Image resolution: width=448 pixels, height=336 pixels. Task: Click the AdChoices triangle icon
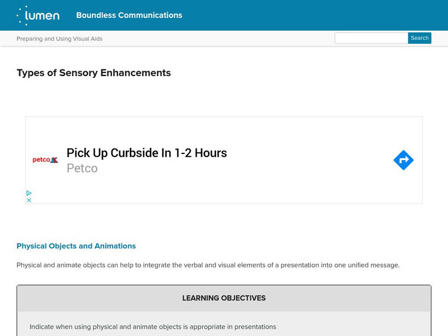pos(29,193)
